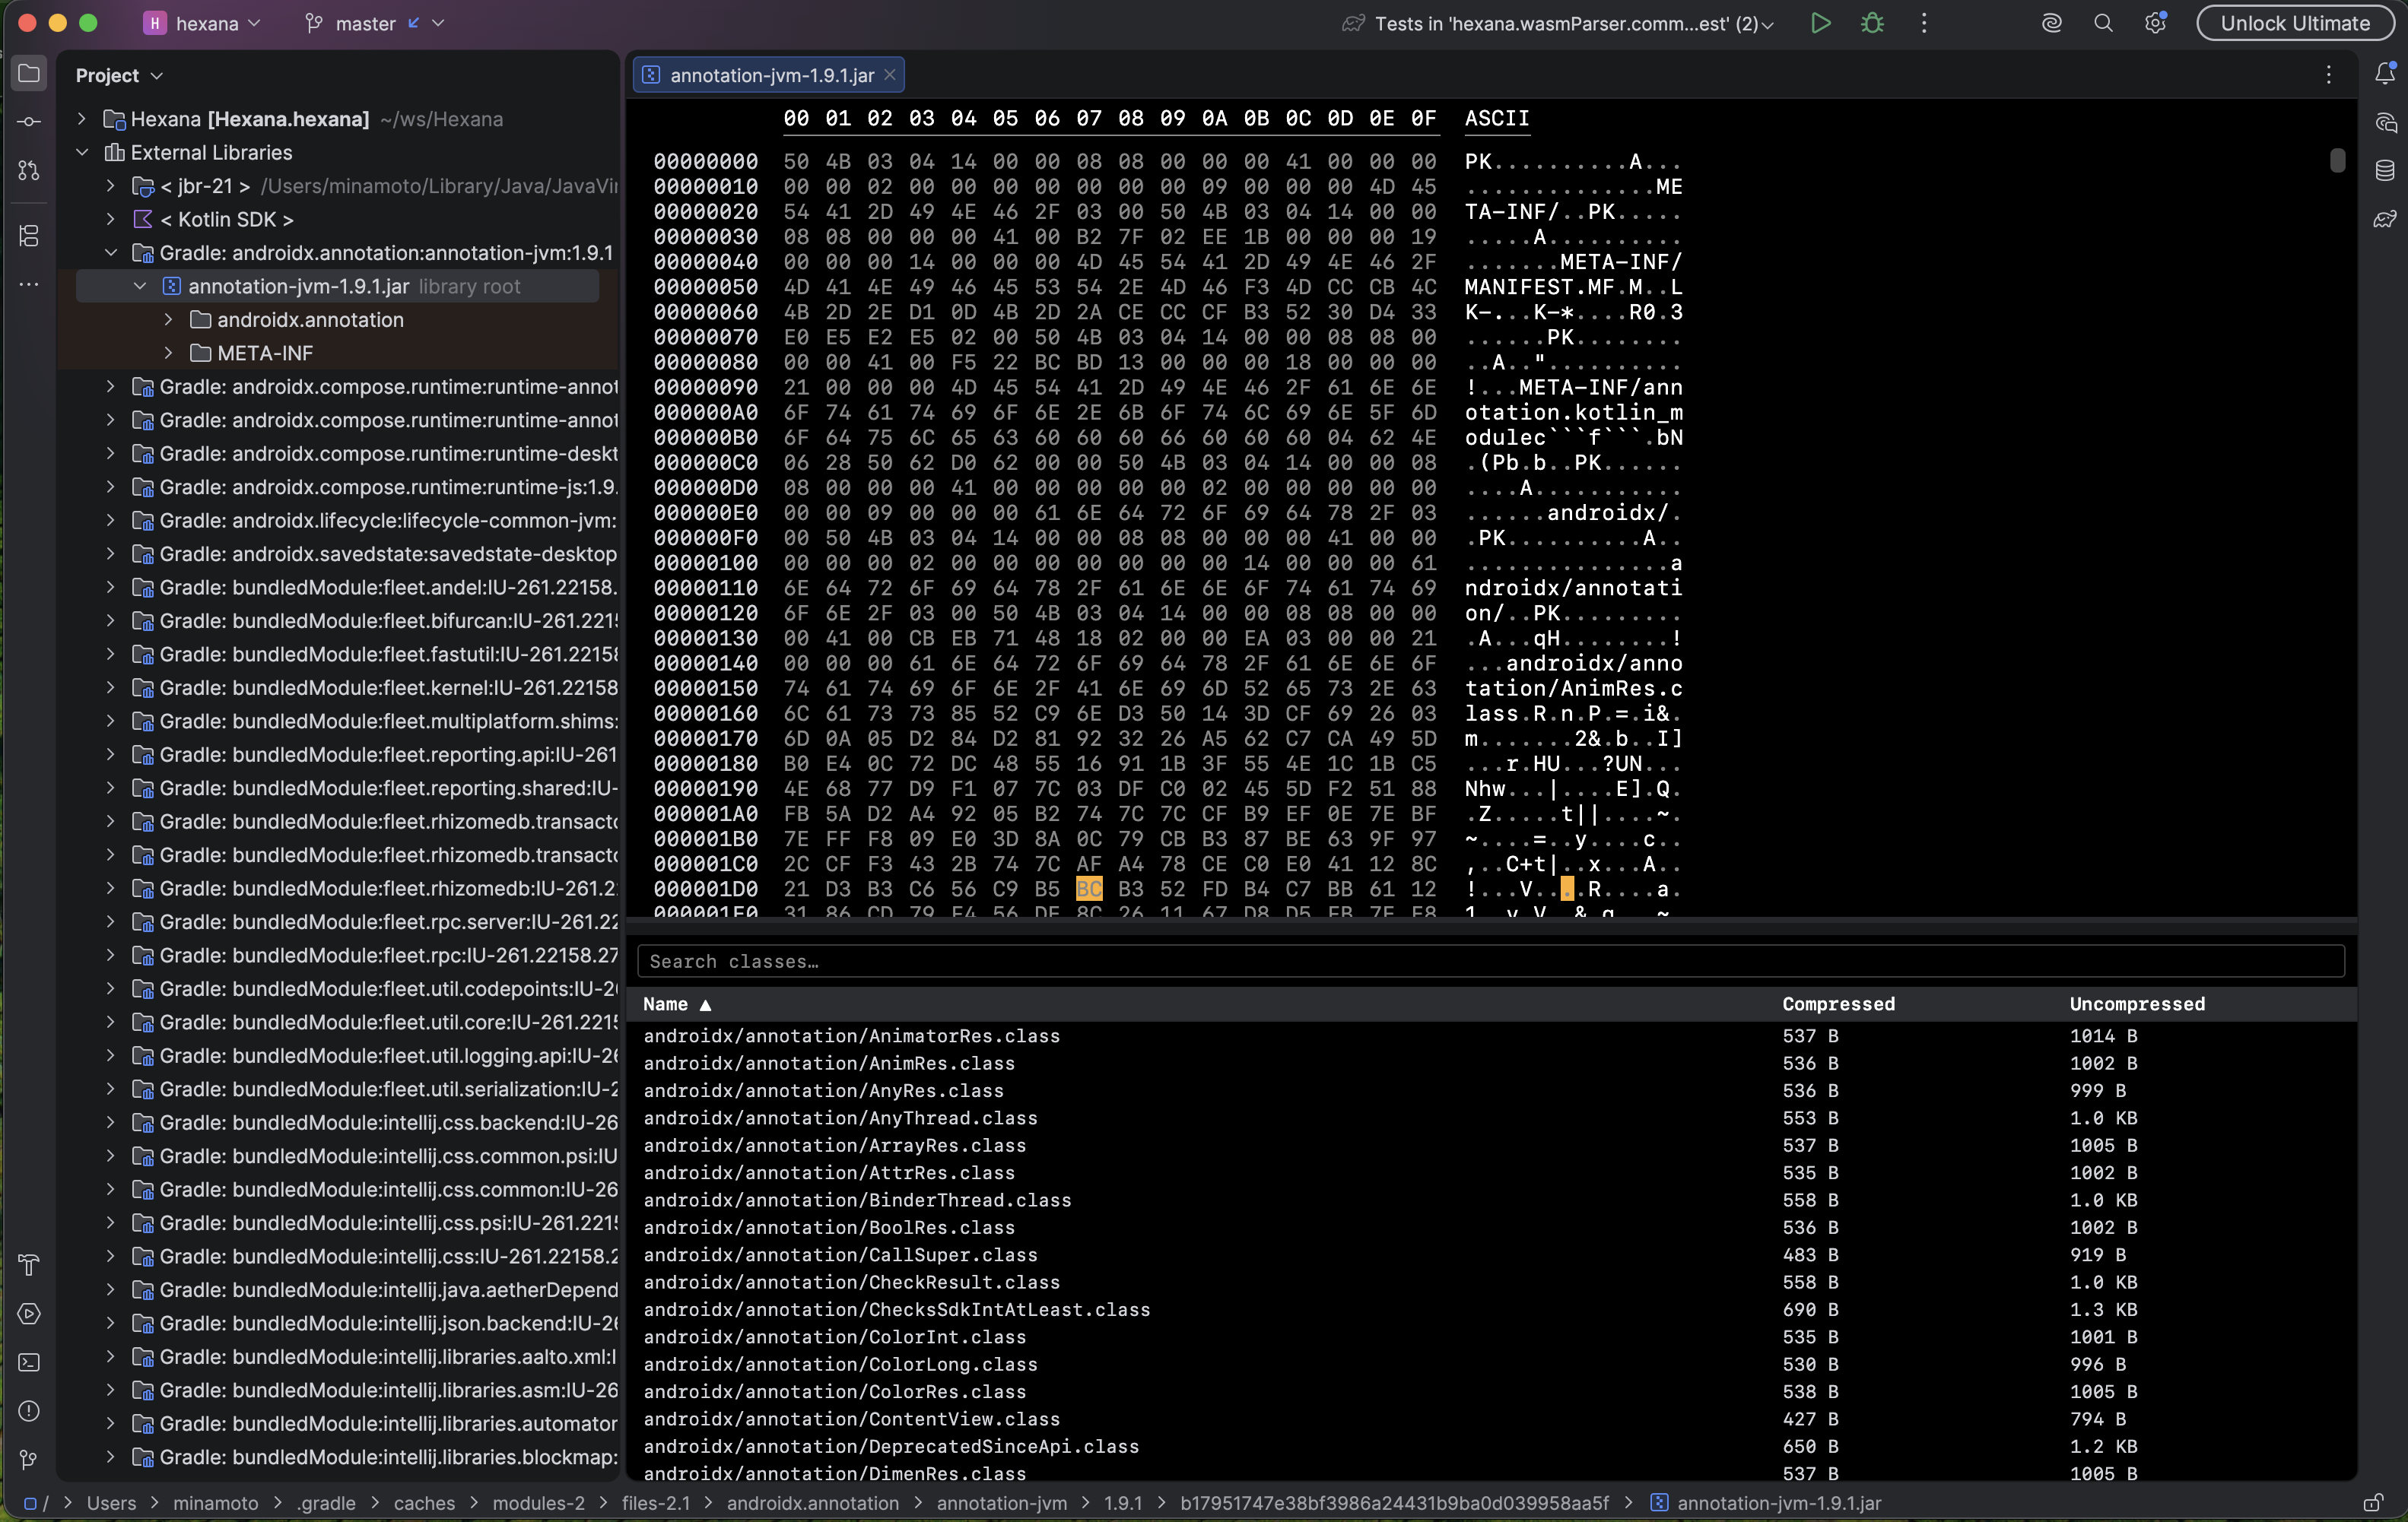The width and height of the screenshot is (2408, 1522).
Task: Click minamoto breadcrumb segment
Action: [215, 1503]
